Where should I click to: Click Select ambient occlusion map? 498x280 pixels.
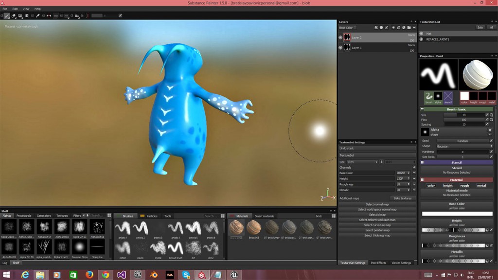coord(377,220)
